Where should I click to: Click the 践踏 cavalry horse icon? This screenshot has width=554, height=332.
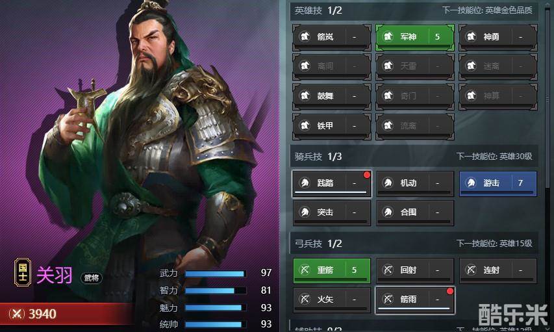point(305,183)
